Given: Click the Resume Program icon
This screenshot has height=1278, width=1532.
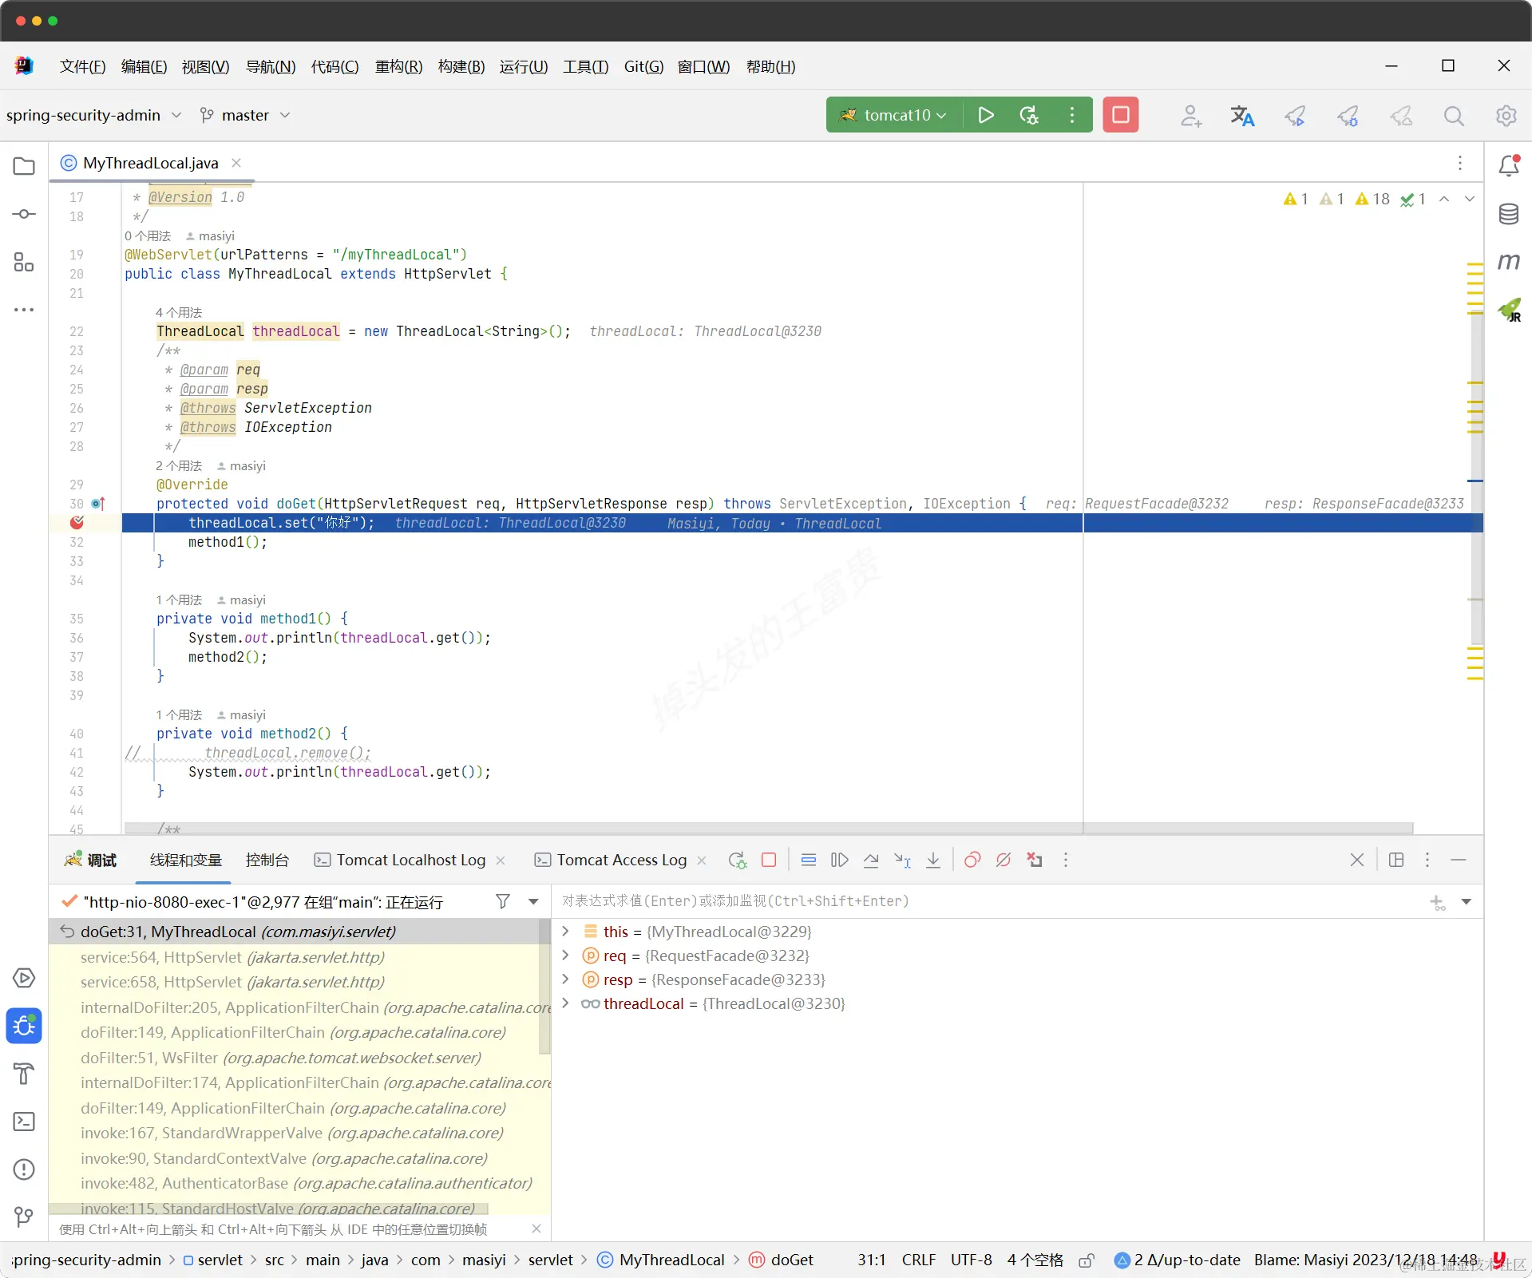Looking at the screenshot, I should (839, 860).
